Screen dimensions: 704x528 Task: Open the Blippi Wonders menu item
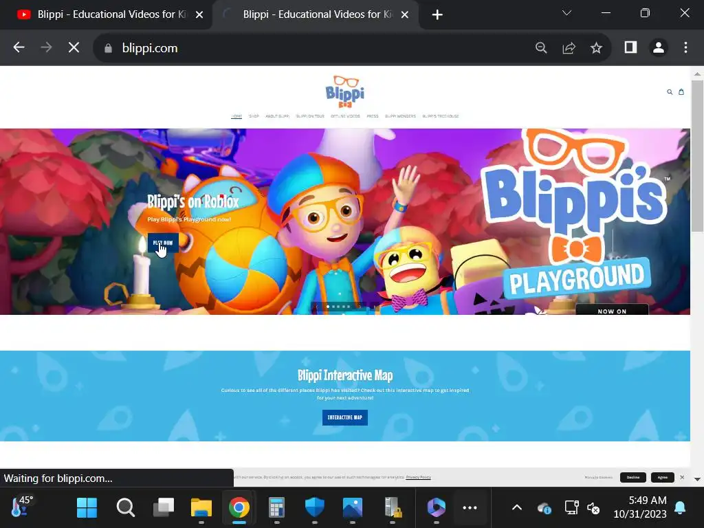pos(401,116)
